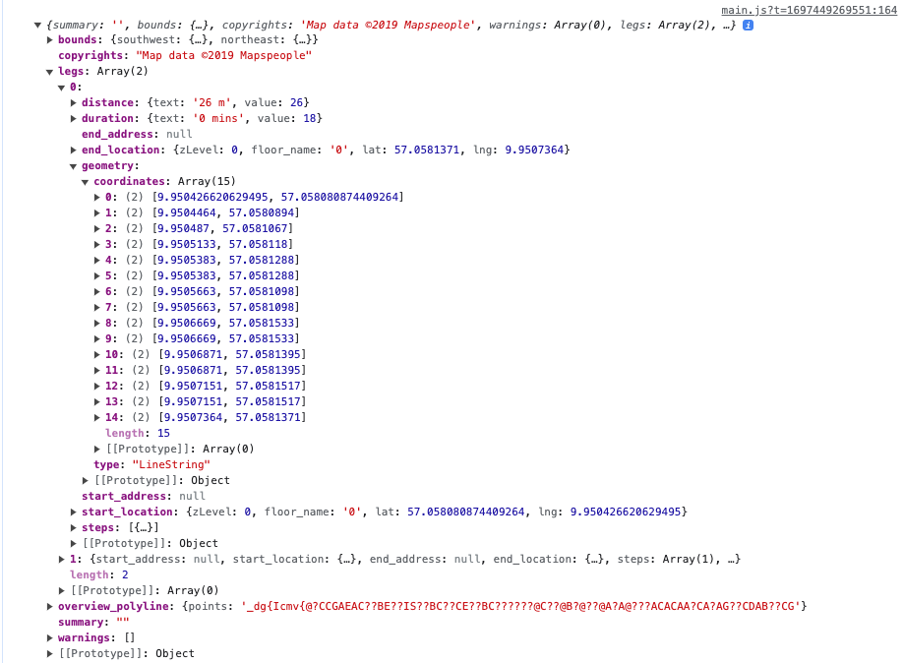The width and height of the screenshot is (904, 663).
Task: Expand the bounds property
Action: 50,40
